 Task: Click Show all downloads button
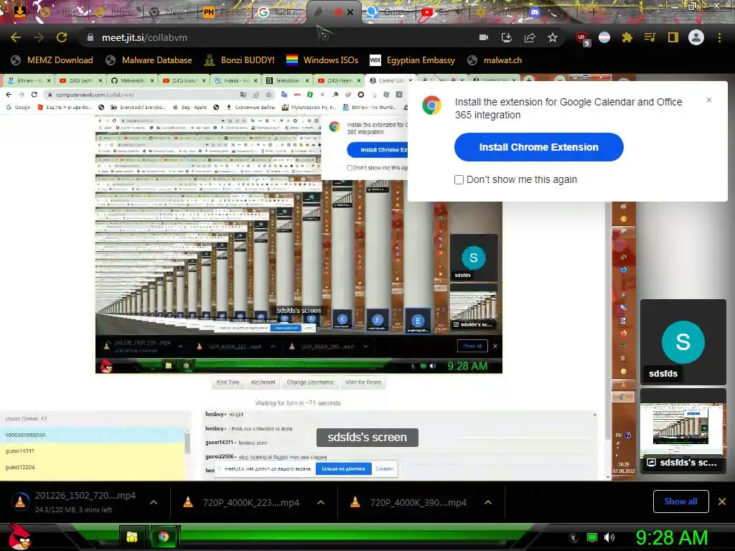click(680, 501)
